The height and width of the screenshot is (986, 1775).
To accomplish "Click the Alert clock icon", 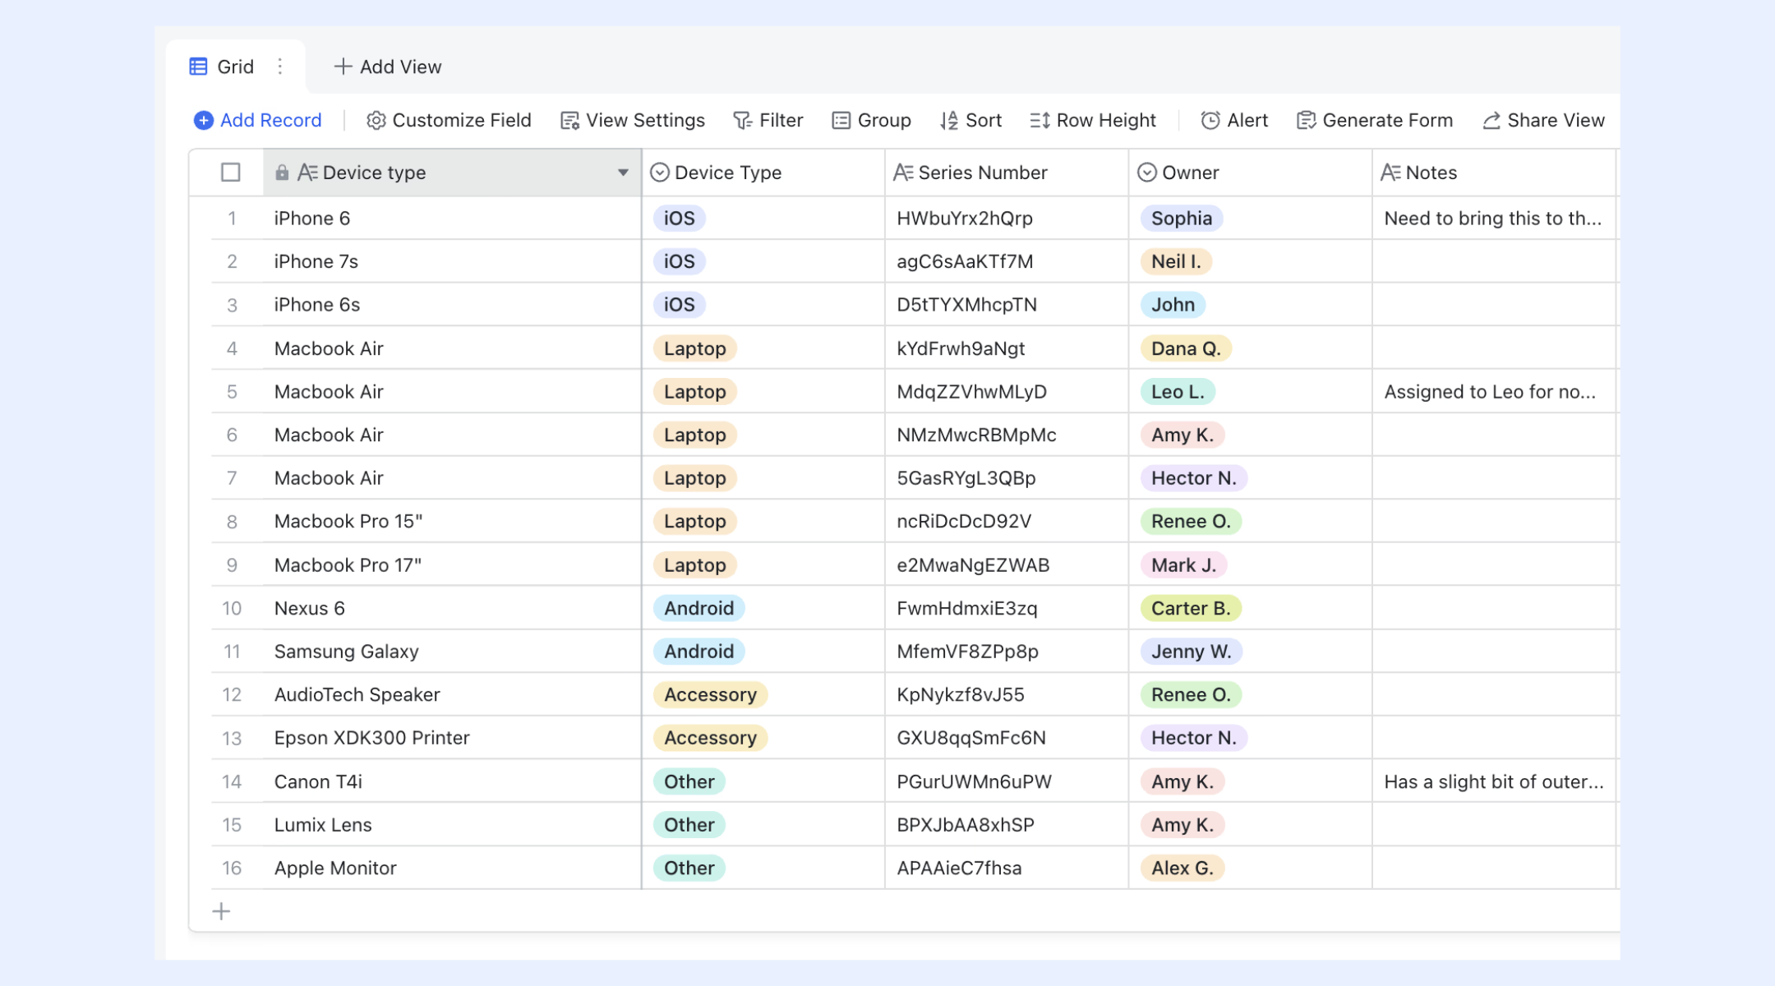I will pyautogui.click(x=1210, y=121).
